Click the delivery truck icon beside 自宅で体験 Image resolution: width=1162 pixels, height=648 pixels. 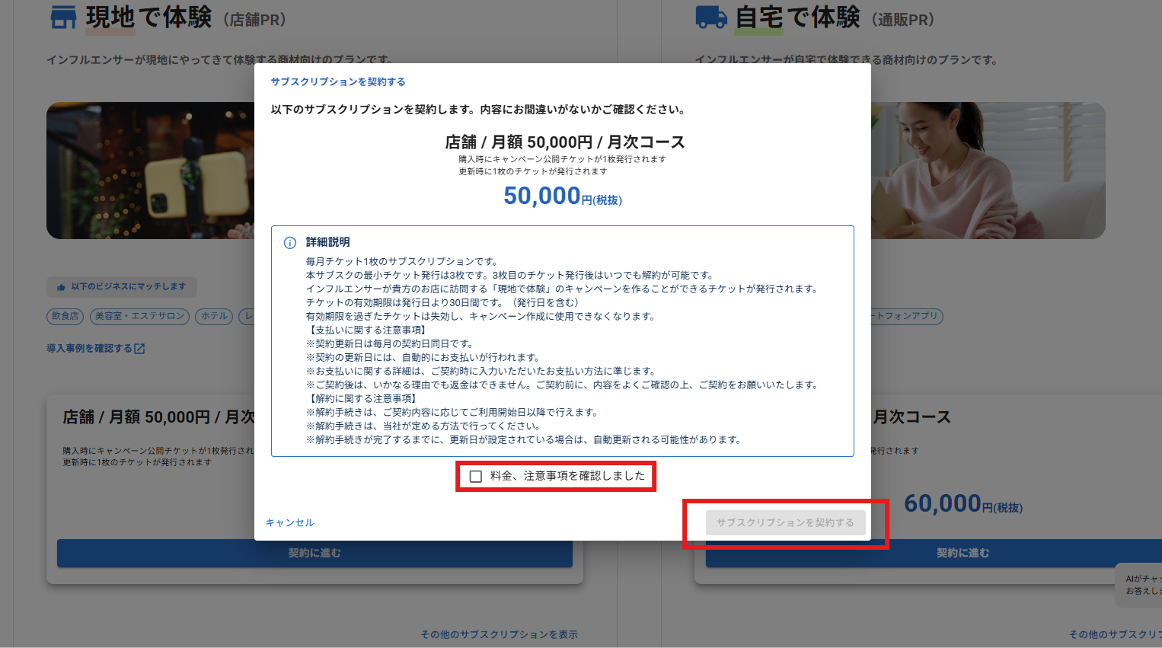pos(711,18)
